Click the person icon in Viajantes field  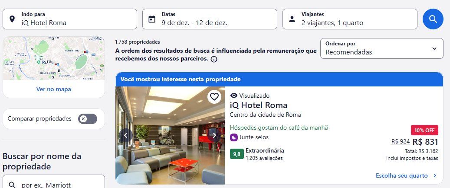(x=292, y=19)
